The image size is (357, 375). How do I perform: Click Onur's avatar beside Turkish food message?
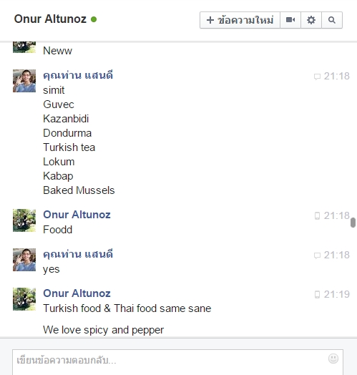point(24,299)
